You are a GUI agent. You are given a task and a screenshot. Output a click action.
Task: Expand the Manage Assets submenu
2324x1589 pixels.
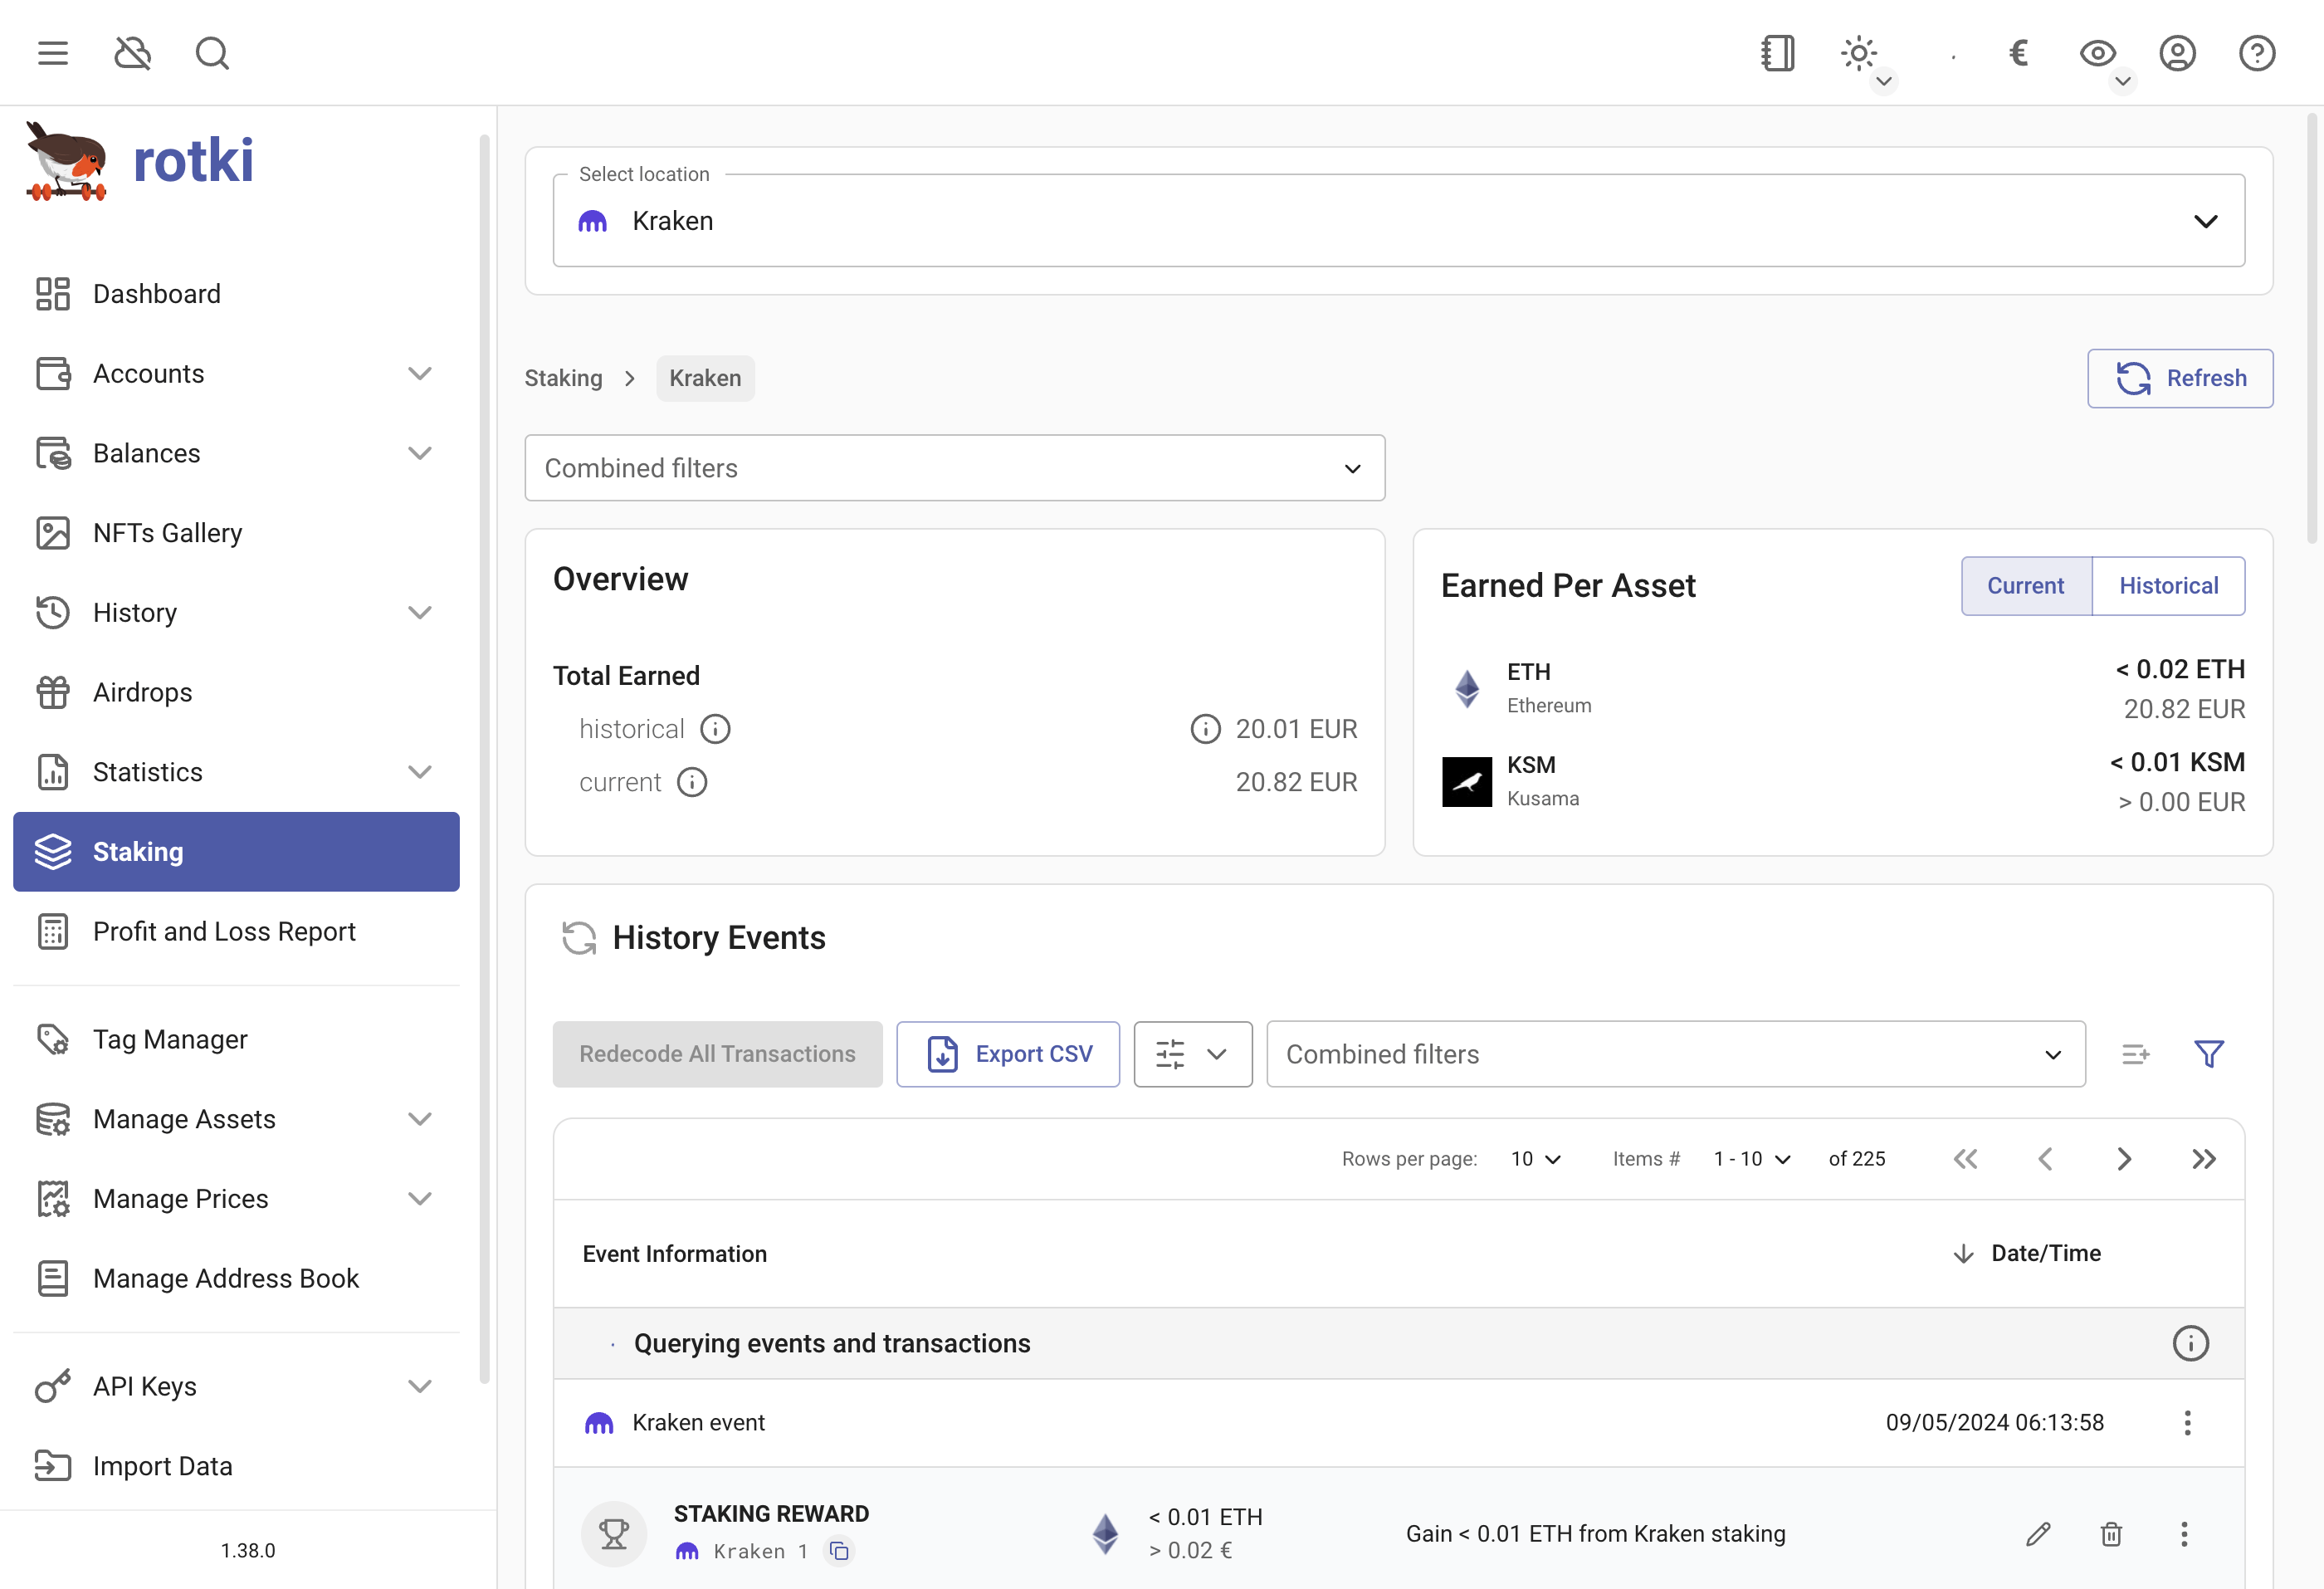pos(420,1119)
